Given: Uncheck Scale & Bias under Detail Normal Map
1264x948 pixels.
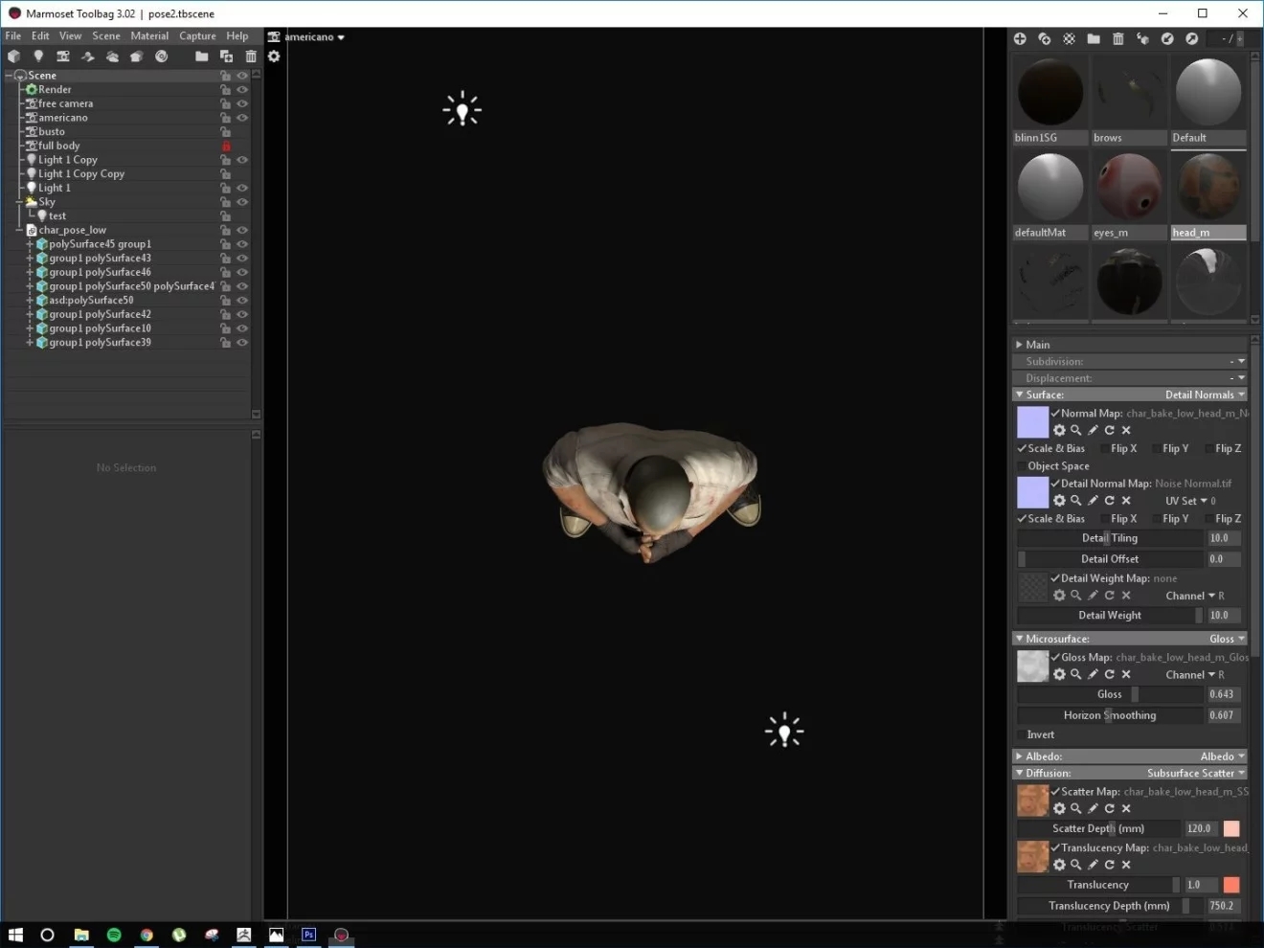Looking at the screenshot, I should pyautogui.click(x=1022, y=519).
